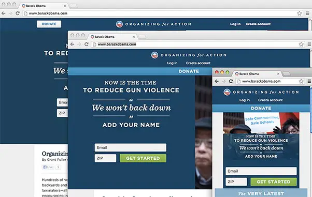Viewport: 312px width, 197px height.
Task: Open Chrome menu icon in back window
Action: pyautogui.click(x=308, y=13)
